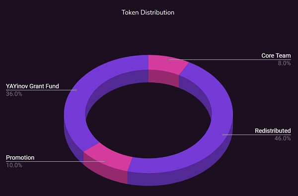Viewport: 298px width, 196px height.
Task: Select the Promotion label
Action: coord(20,158)
